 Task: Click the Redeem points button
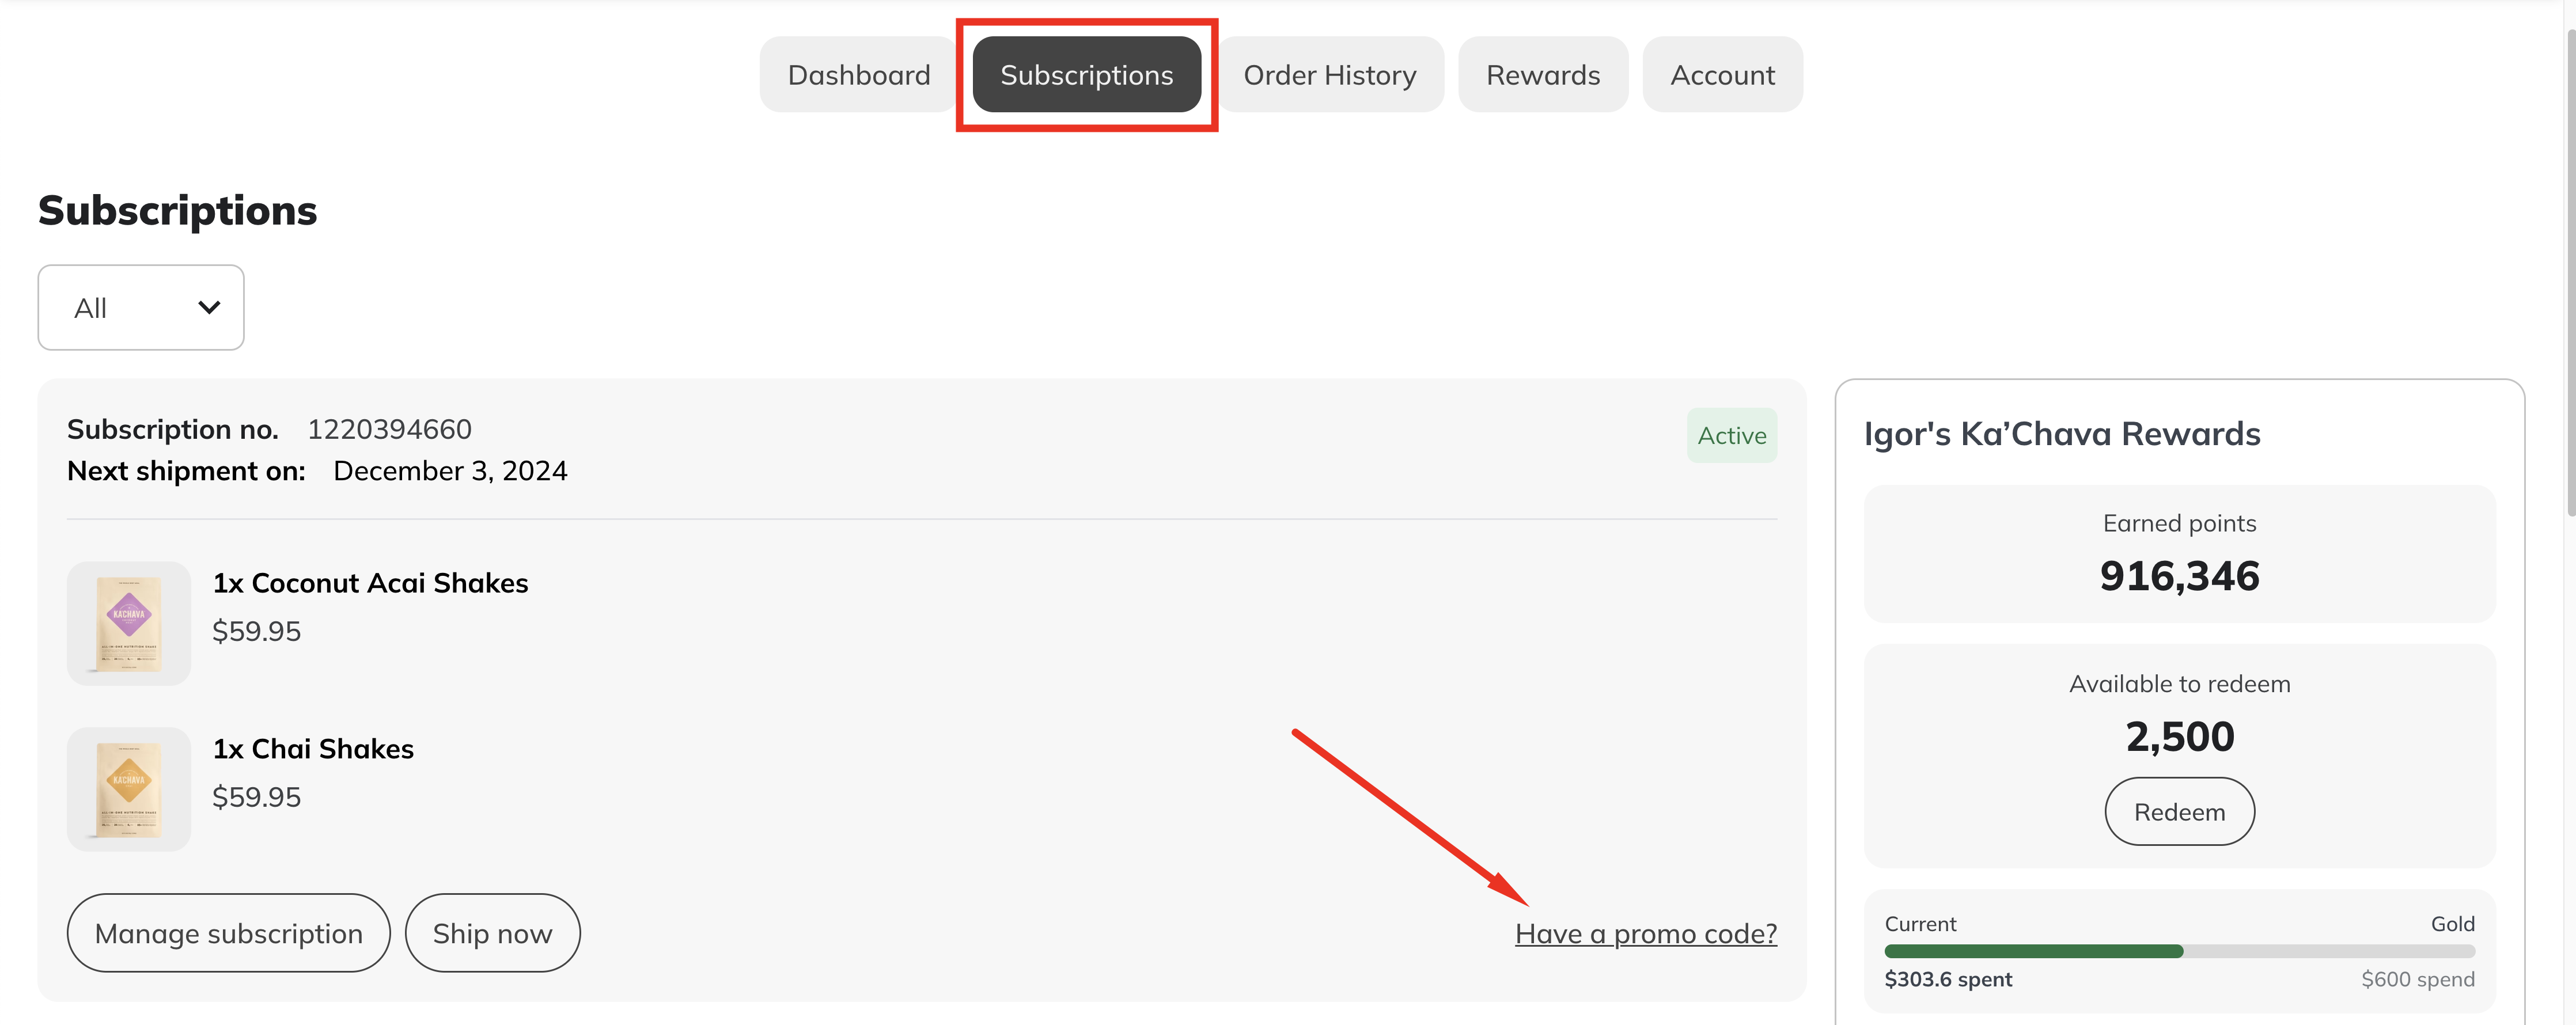point(2179,812)
